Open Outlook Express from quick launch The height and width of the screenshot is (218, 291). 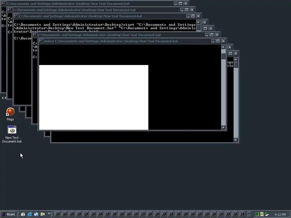tap(36, 214)
